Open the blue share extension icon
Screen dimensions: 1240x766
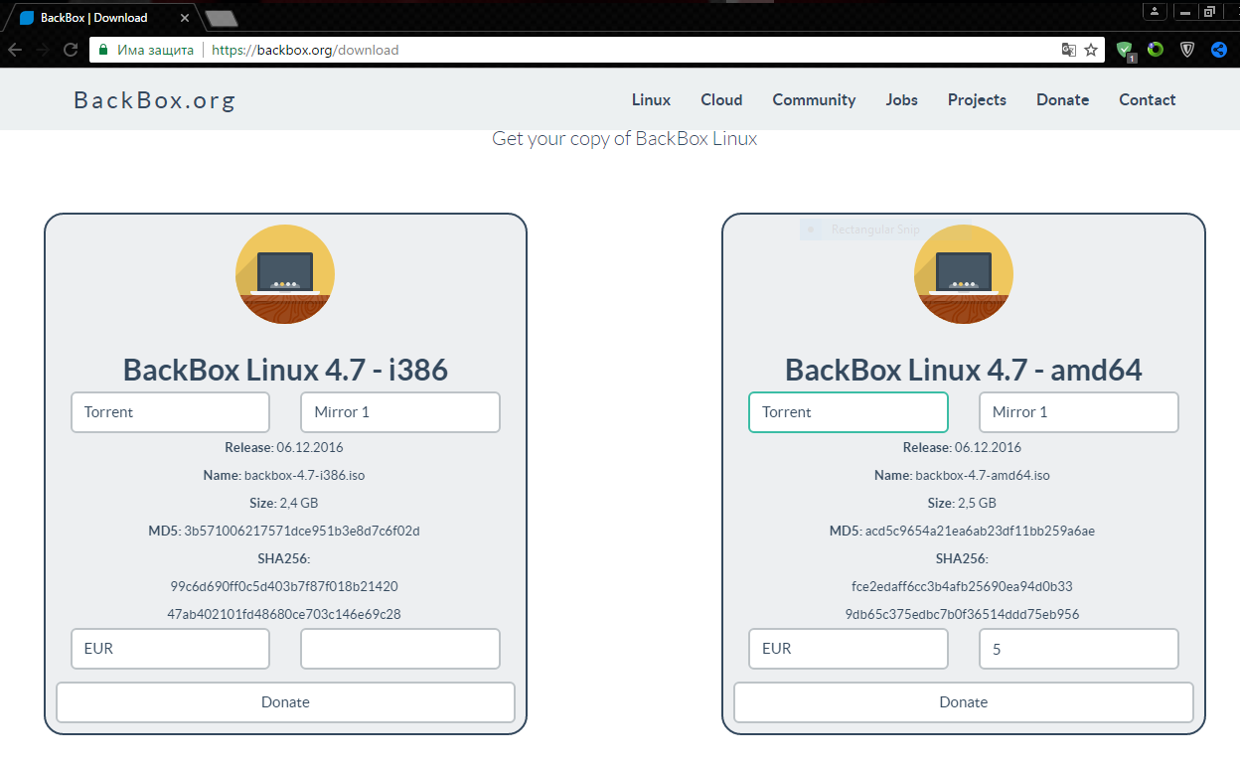(x=1219, y=49)
